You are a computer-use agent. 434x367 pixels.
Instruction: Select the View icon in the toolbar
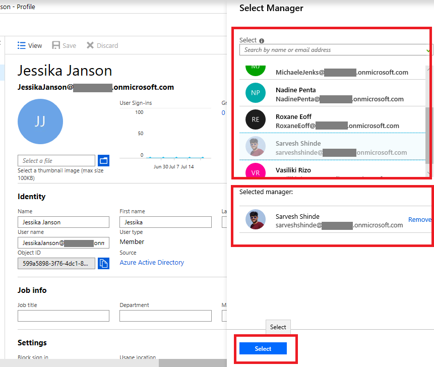(21, 45)
